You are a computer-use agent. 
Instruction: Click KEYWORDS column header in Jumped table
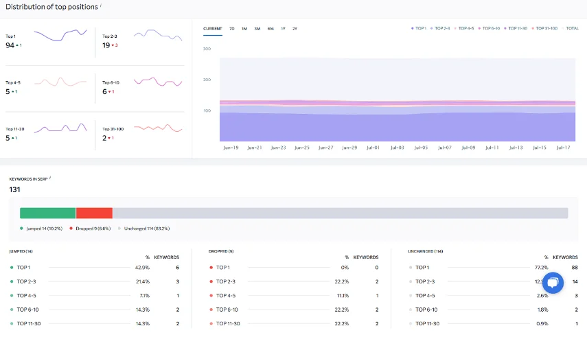point(167,257)
